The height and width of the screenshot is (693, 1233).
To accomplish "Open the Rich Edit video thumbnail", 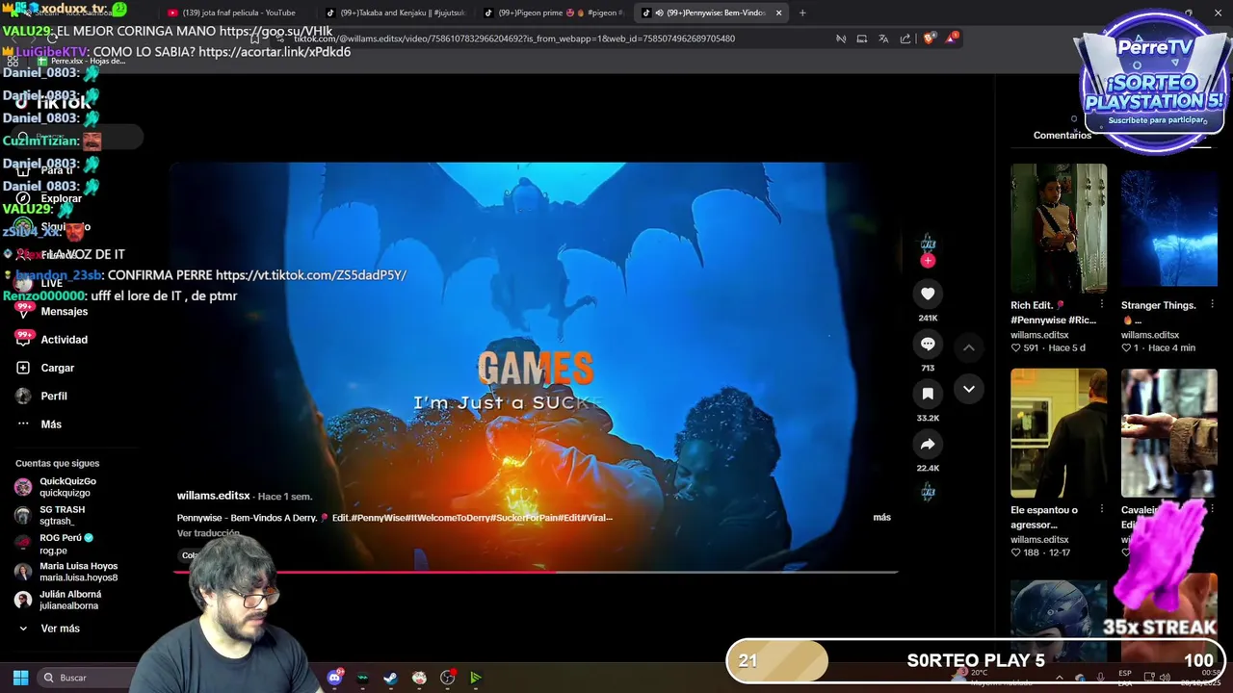I will point(1059,228).
